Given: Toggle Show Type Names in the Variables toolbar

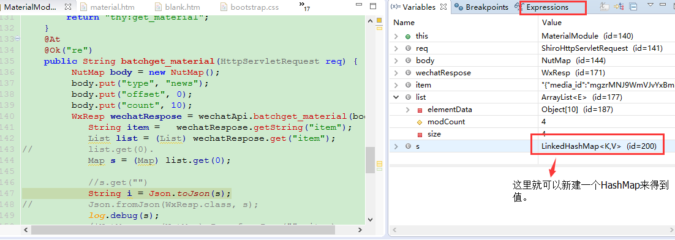Looking at the screenshot, I should pyautogui.click(x=604, y=7).
